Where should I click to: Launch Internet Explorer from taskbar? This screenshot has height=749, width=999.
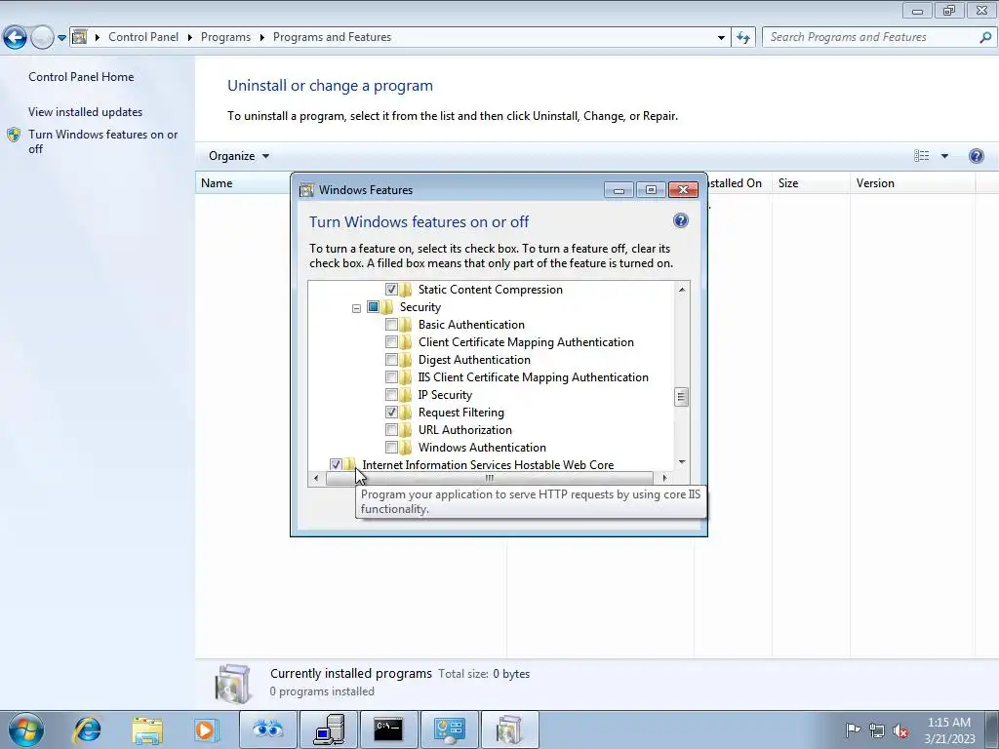click(x=87, y=729)
